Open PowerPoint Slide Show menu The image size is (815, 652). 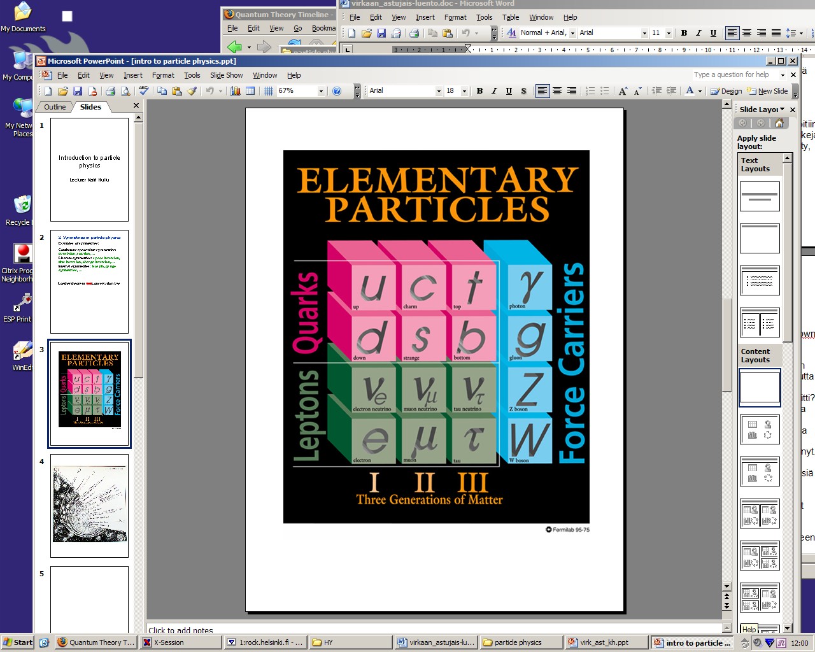click(227, 75)
